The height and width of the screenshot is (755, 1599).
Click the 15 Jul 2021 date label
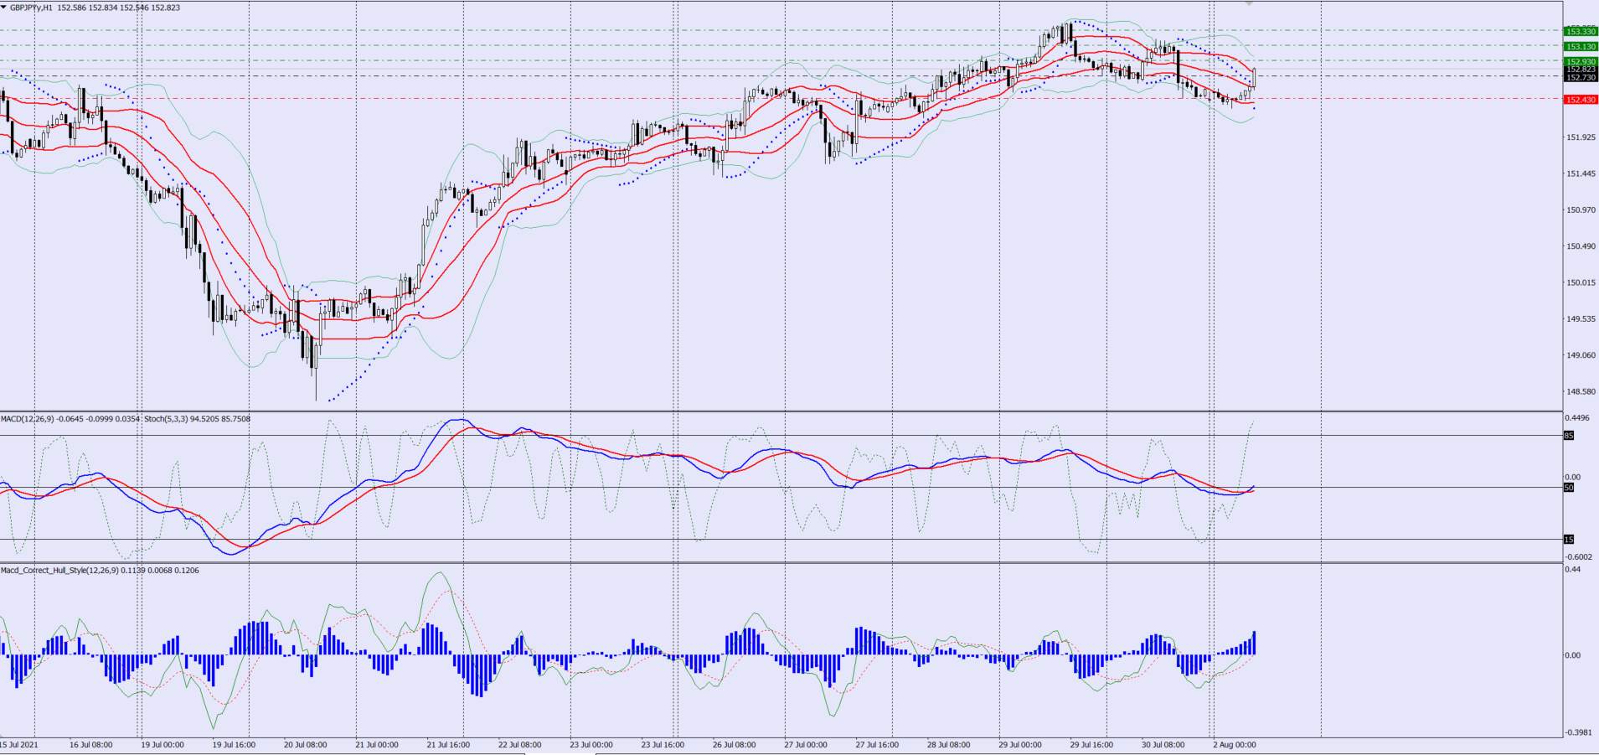19,744
